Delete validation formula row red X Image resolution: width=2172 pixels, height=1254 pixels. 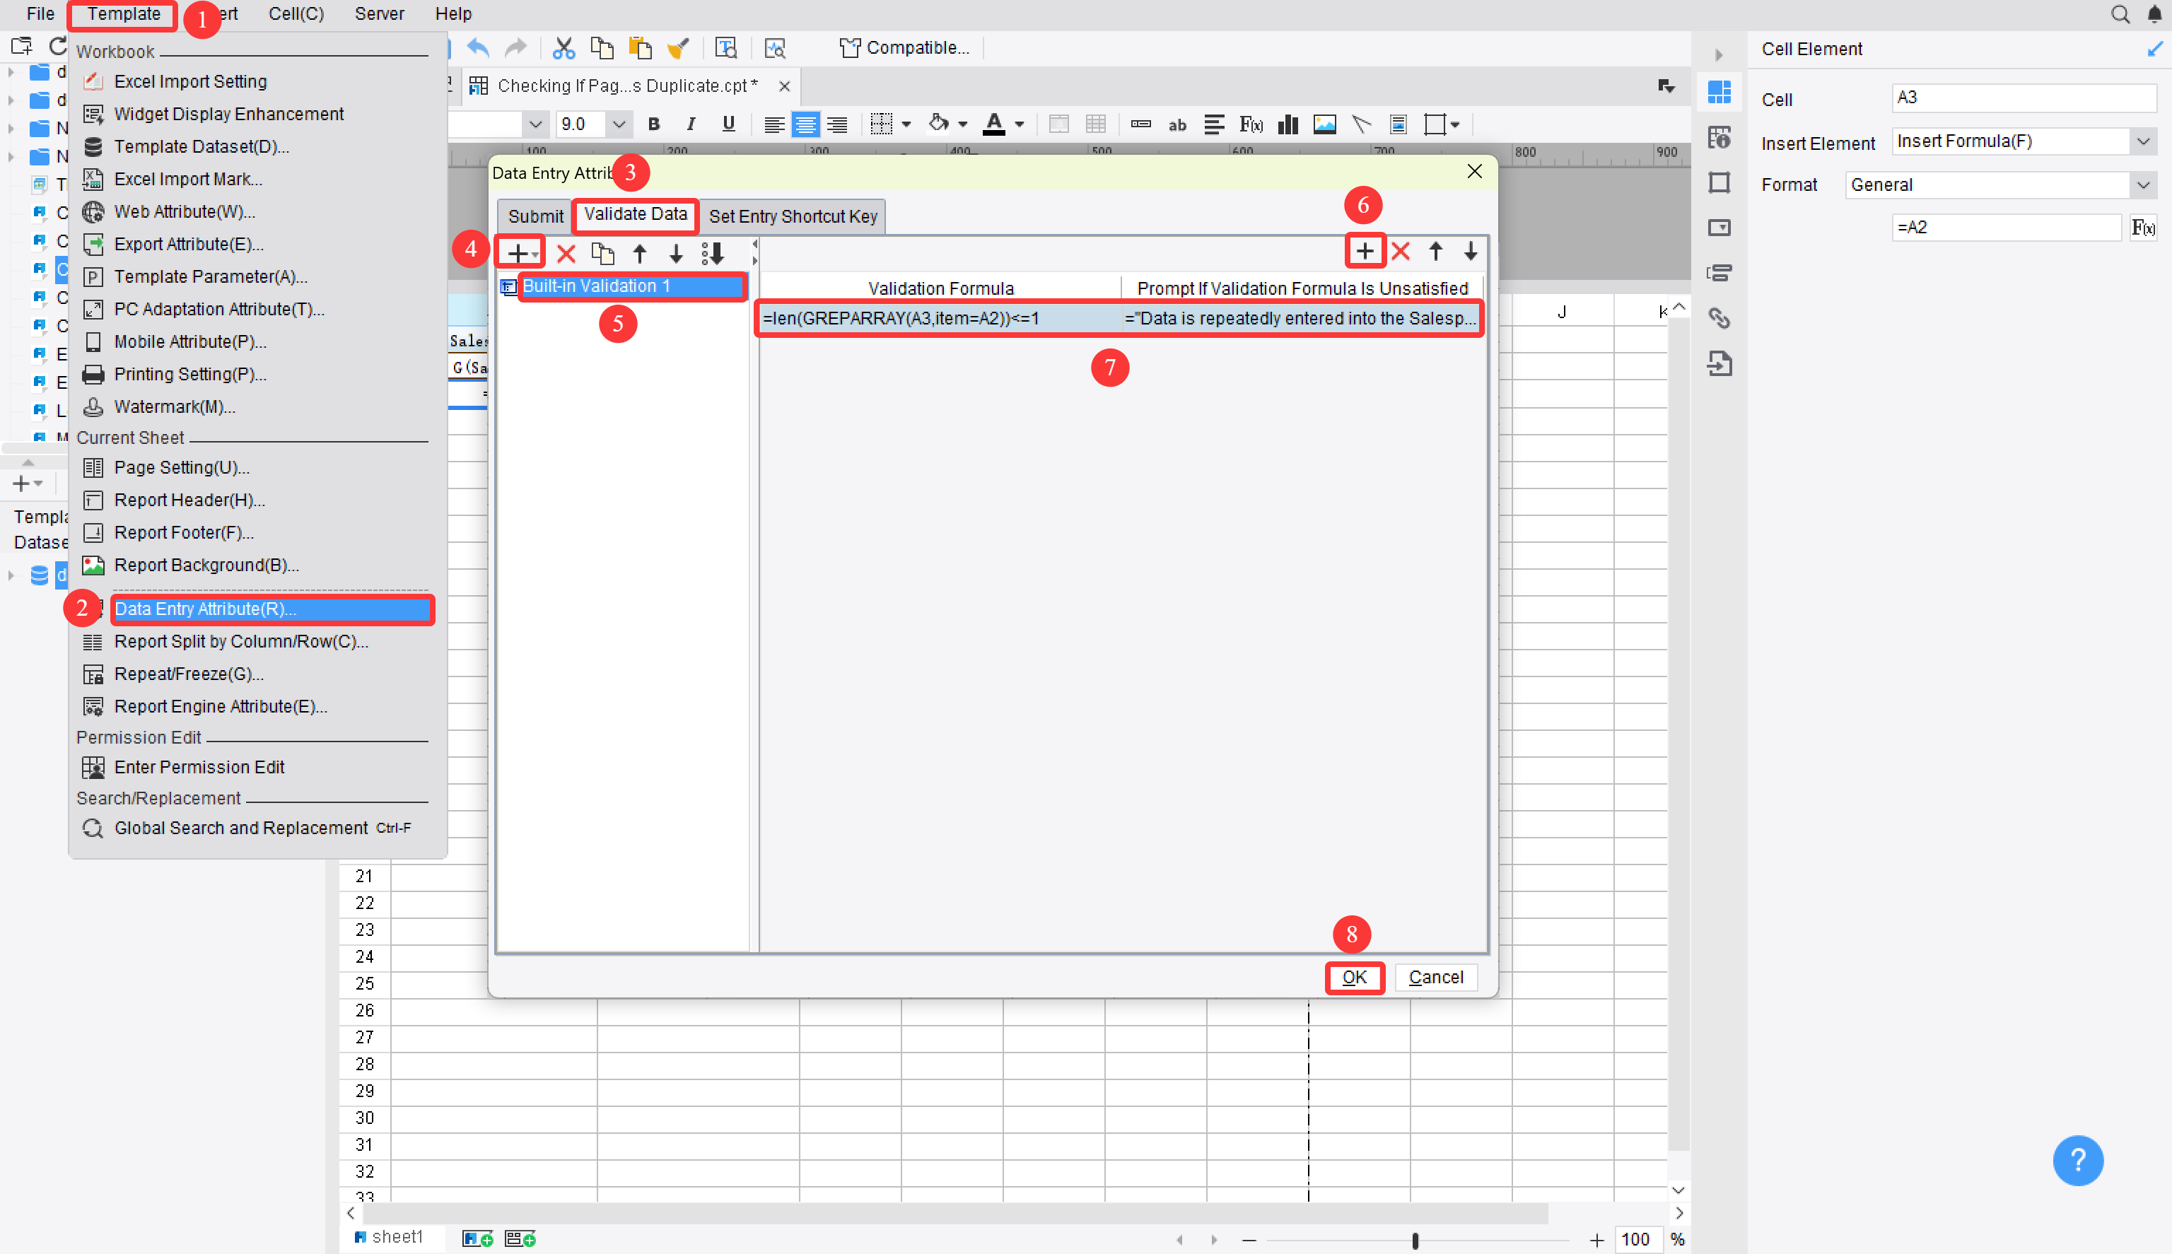(x=1401, y=252)
